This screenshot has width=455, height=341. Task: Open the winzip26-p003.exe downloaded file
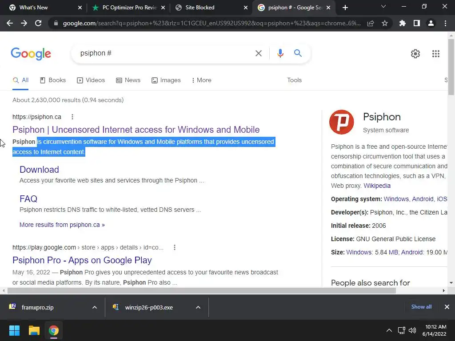point(149,307)
